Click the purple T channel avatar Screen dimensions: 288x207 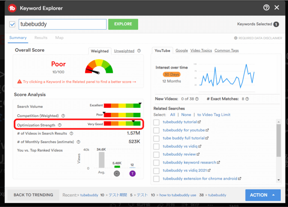click(132, 173)
